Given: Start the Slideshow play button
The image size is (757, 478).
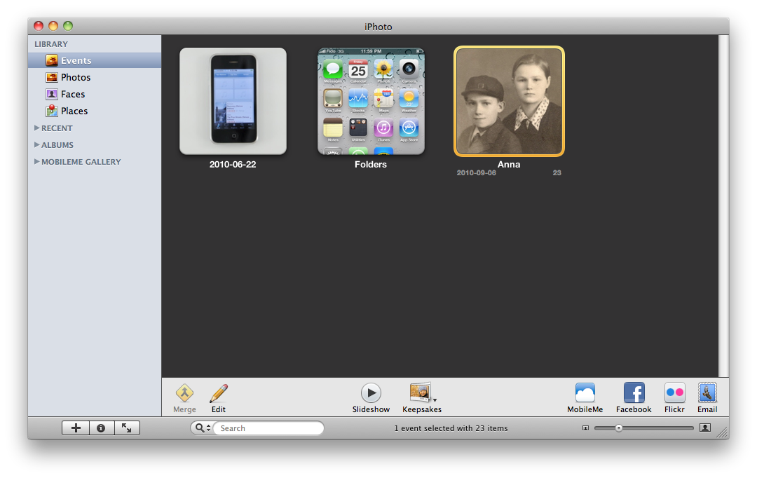Looking at the screenshot, I should [x=371, y=393].
